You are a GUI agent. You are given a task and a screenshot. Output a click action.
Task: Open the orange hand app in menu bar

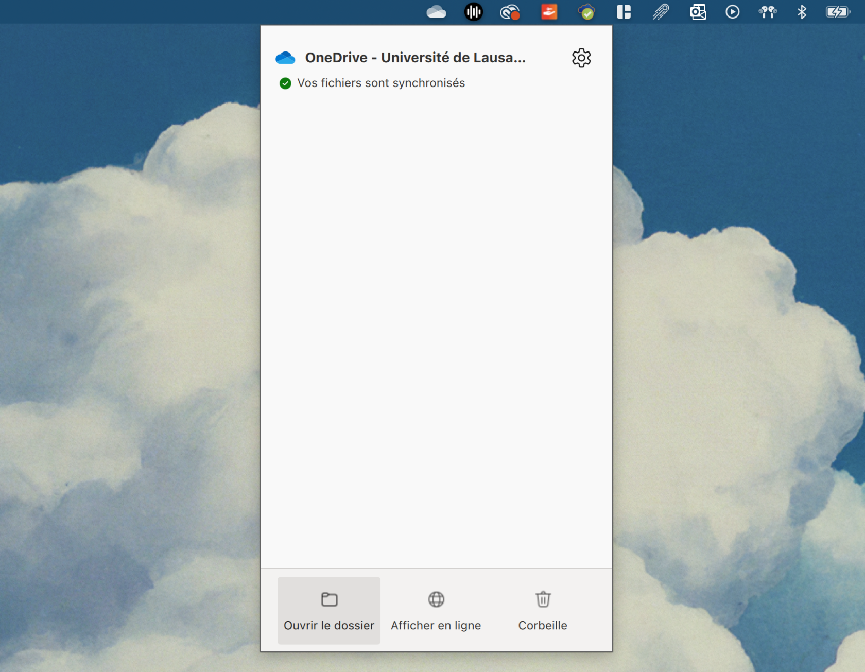(549, 12)
